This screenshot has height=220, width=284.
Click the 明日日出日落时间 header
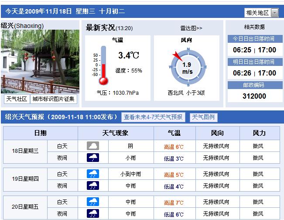(255, 62)
